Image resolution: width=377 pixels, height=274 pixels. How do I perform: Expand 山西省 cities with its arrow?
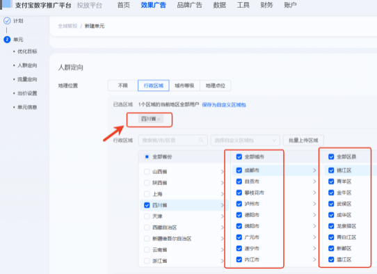tap(222, 172)
